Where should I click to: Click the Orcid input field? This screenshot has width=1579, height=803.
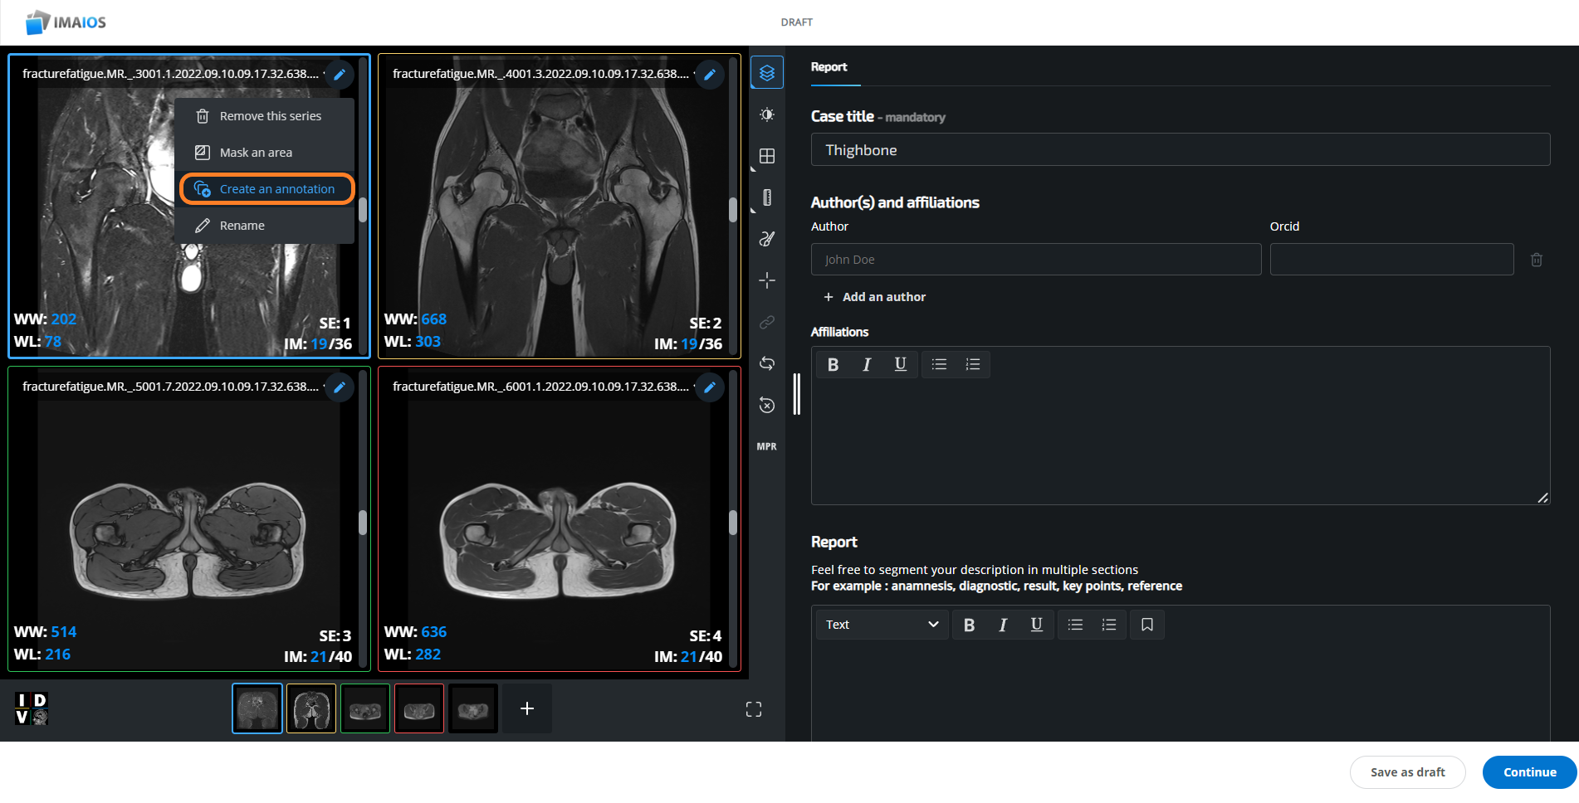click(x=1391, y=260)
